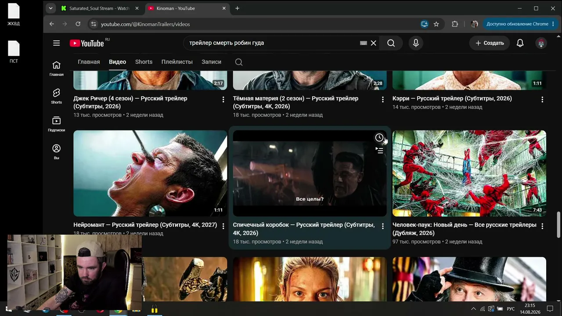This screenshot has height=316, width=562.
Task: Search within the Kinoman channel
Action: 239,62
